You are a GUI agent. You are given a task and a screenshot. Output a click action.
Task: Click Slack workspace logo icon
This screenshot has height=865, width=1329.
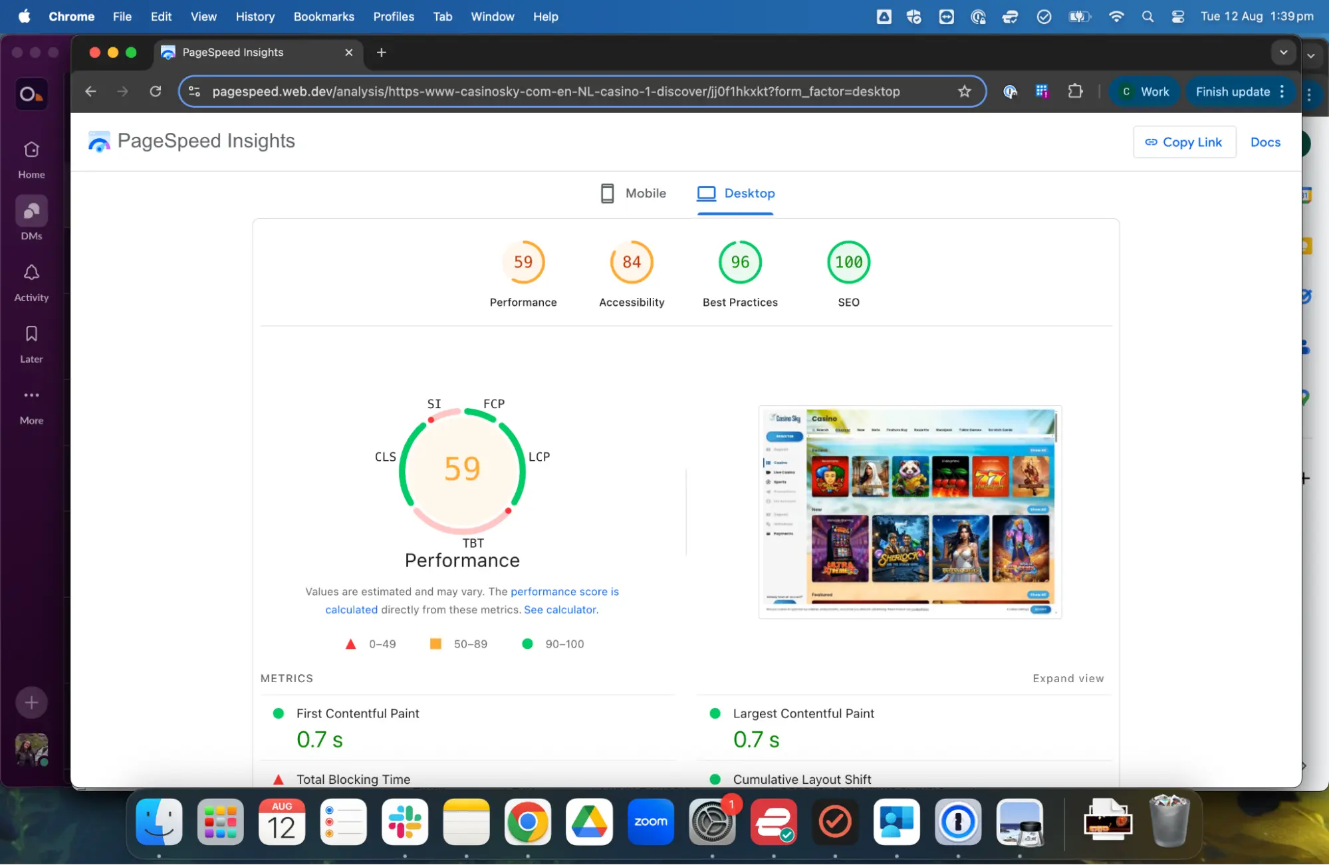pyautogui.click(x=31, y=94)
